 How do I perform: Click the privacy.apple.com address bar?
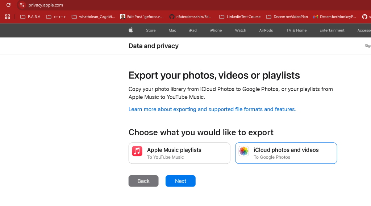point(46,5)
